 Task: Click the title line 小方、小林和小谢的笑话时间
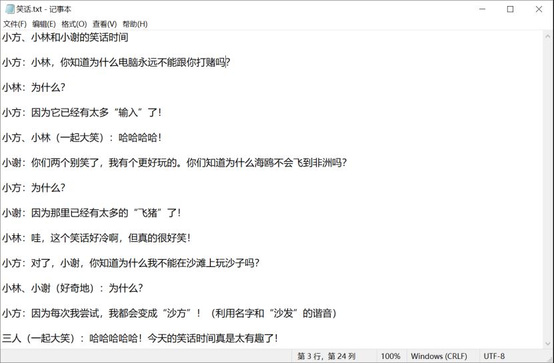(x=65, y=37)
